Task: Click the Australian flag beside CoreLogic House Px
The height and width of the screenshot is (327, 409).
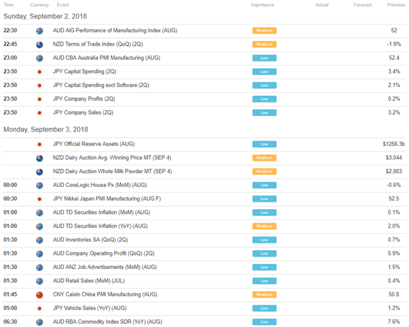Action: coord(39,185)
